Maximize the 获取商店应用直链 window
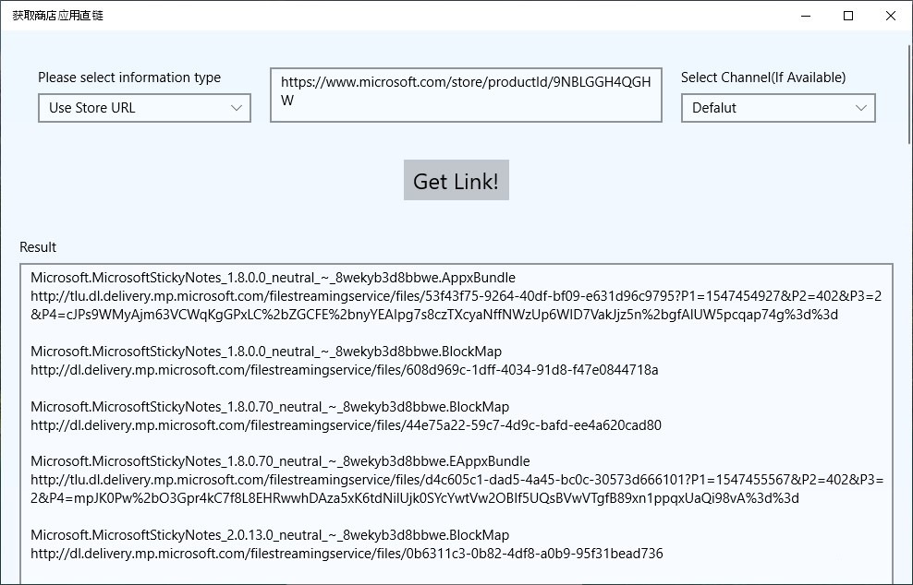The height and width of the screenshot is (585, 913). [848, 16]
